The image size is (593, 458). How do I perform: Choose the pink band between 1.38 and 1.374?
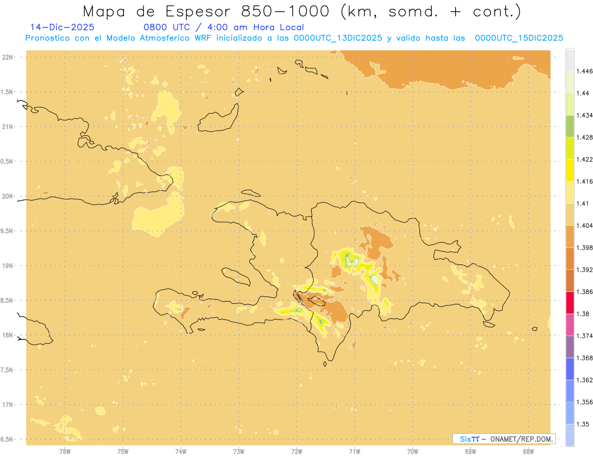pyautogui.click(x=570, y=325)
